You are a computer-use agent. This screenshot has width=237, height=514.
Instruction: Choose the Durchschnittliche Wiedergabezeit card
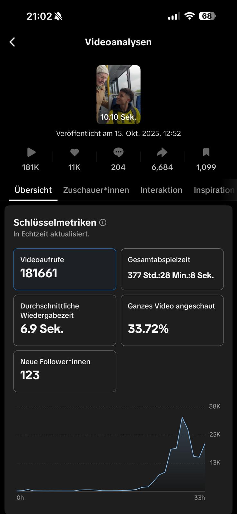(65, 320)
